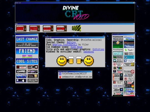This screenshot has width=150, height=112.
Task: Click the striped friend site badge
Action: (x=27, y=56)
